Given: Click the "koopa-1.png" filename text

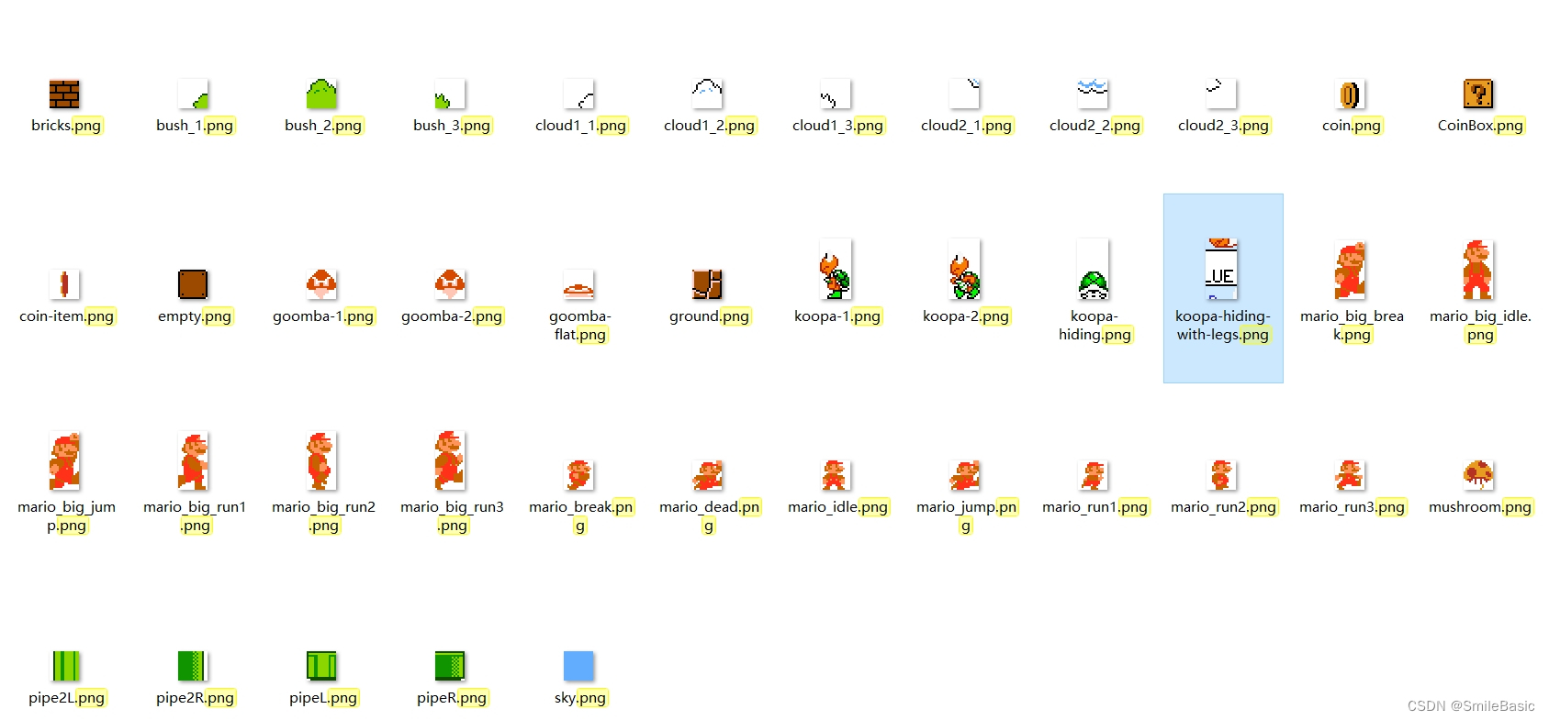Looking at the screenshot, I should coord(837,316).
